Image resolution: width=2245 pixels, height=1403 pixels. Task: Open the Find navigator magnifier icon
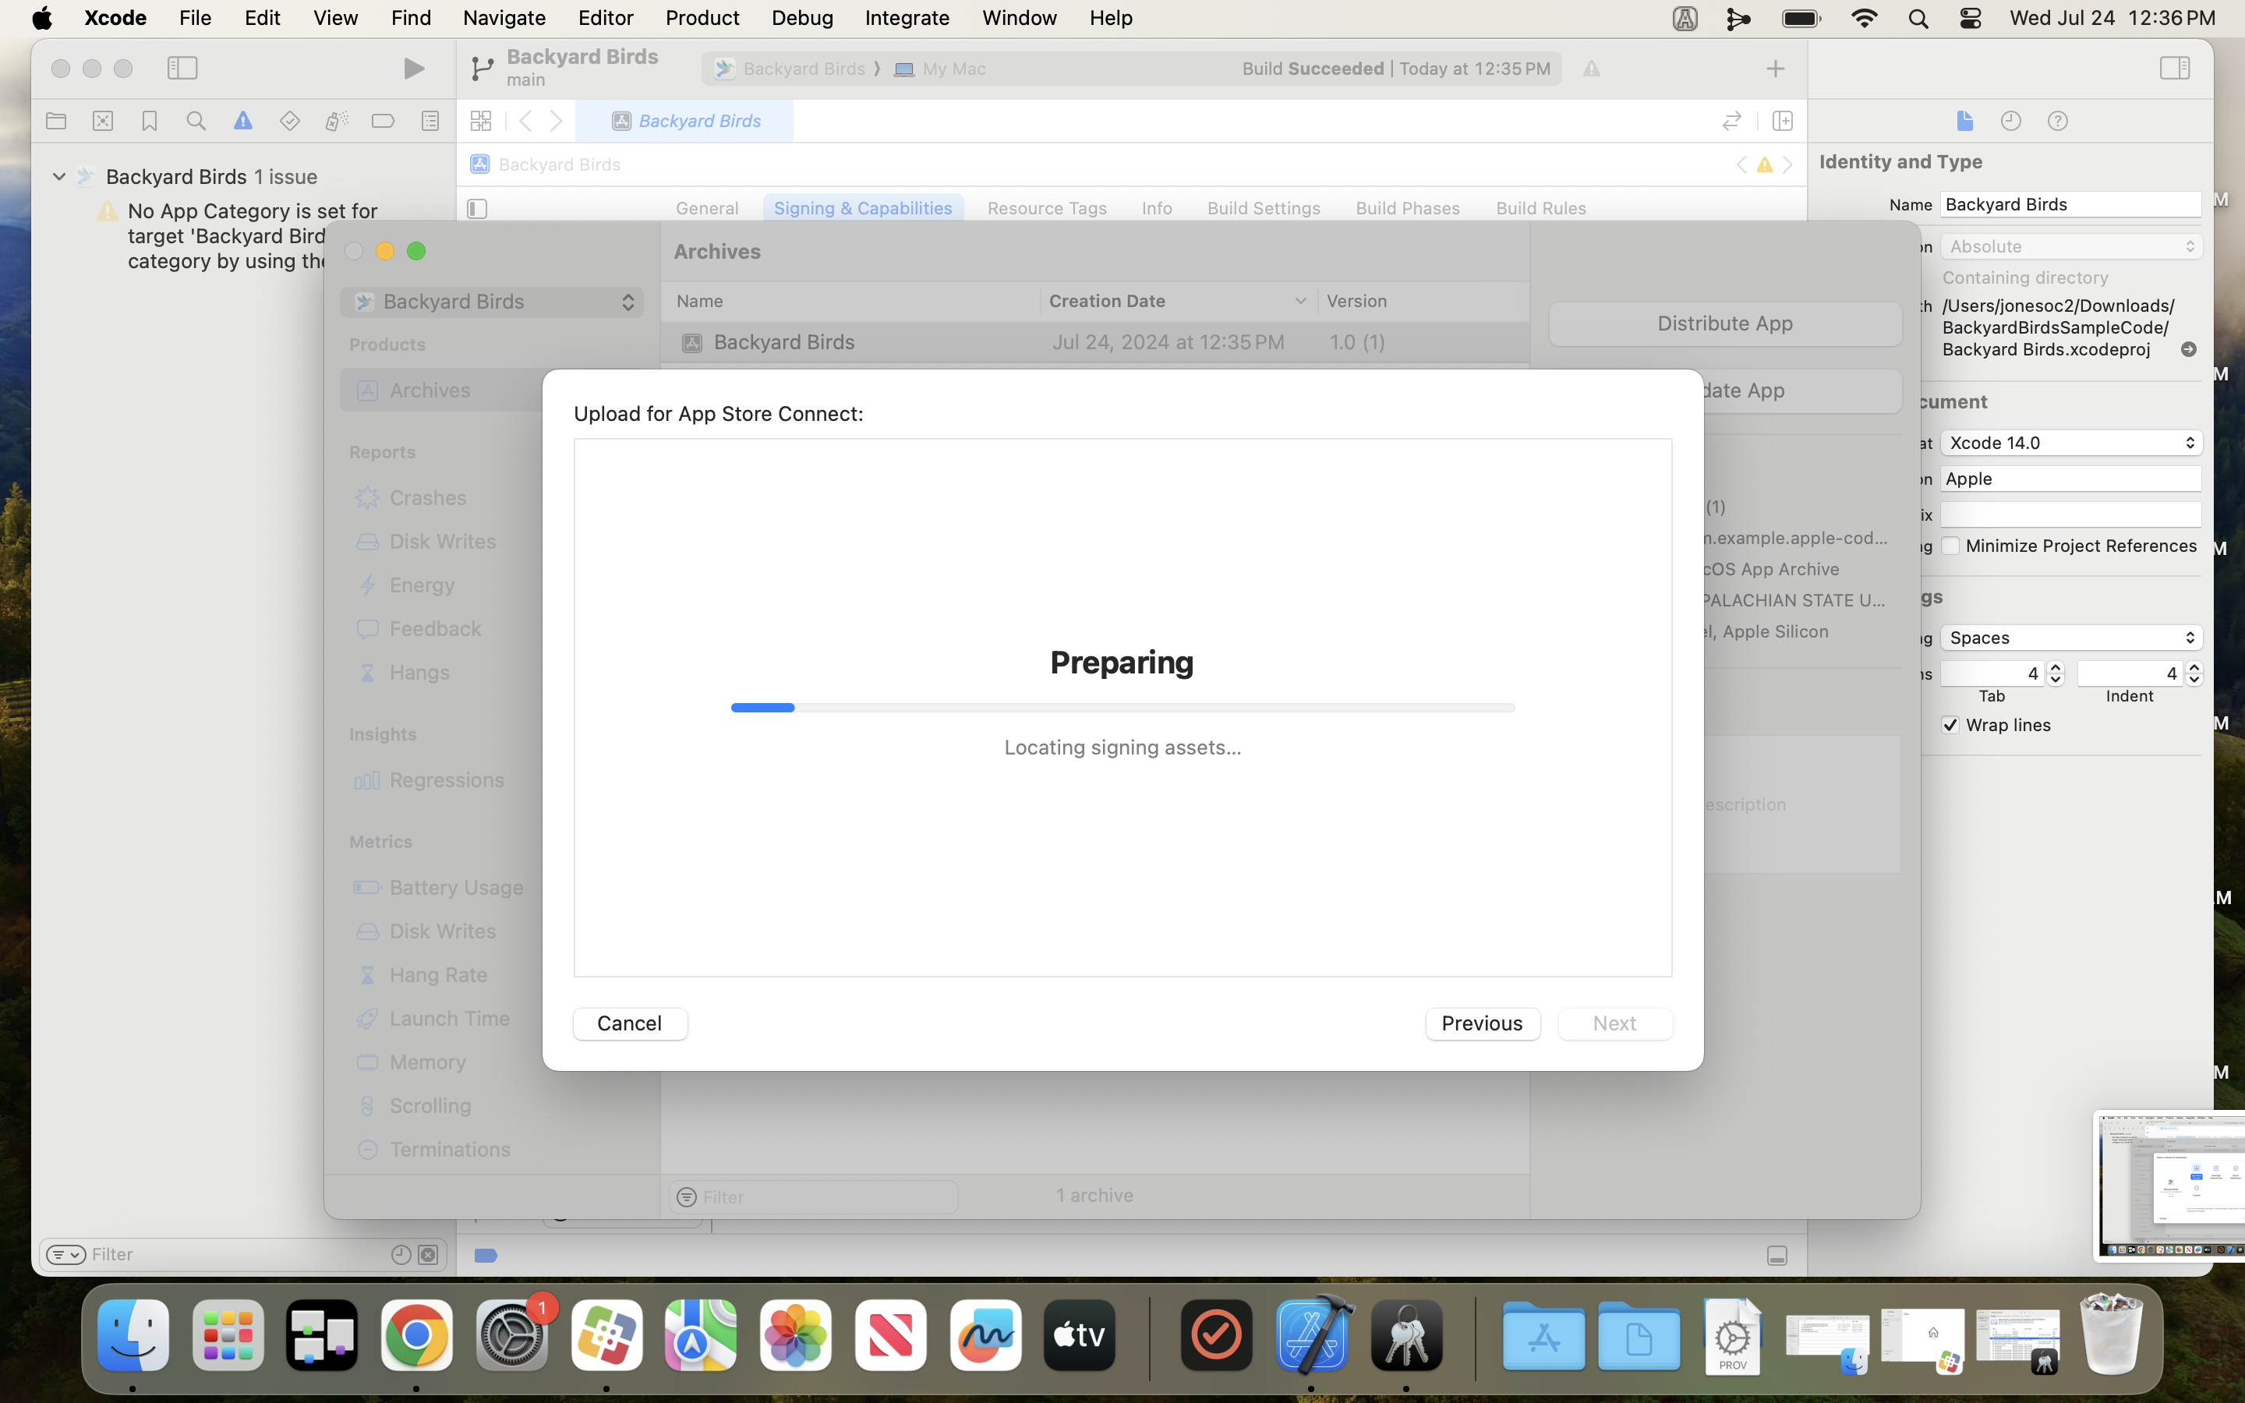[196, 121]
